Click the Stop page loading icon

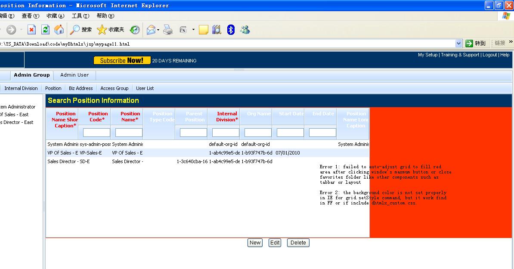point(31,30)
